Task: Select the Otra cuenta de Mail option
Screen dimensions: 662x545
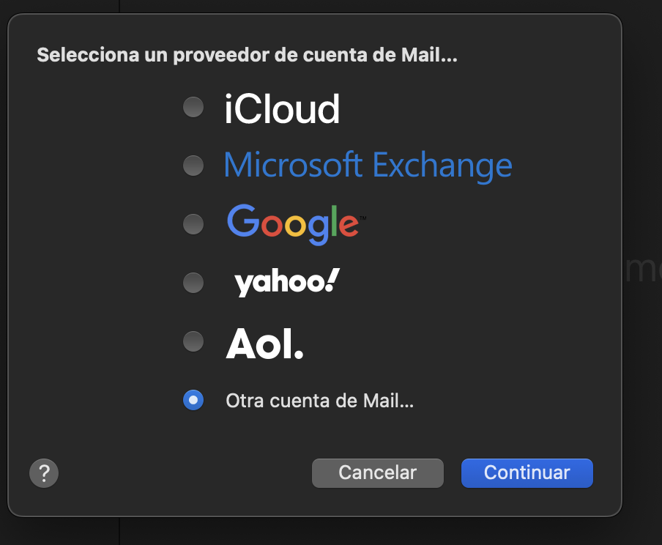Action: (193, 400)
